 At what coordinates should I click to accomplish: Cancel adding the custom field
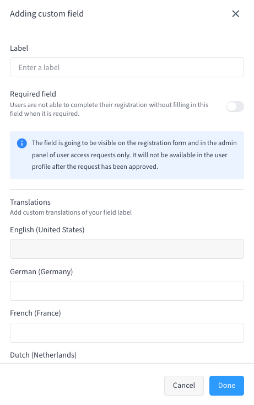184,385
